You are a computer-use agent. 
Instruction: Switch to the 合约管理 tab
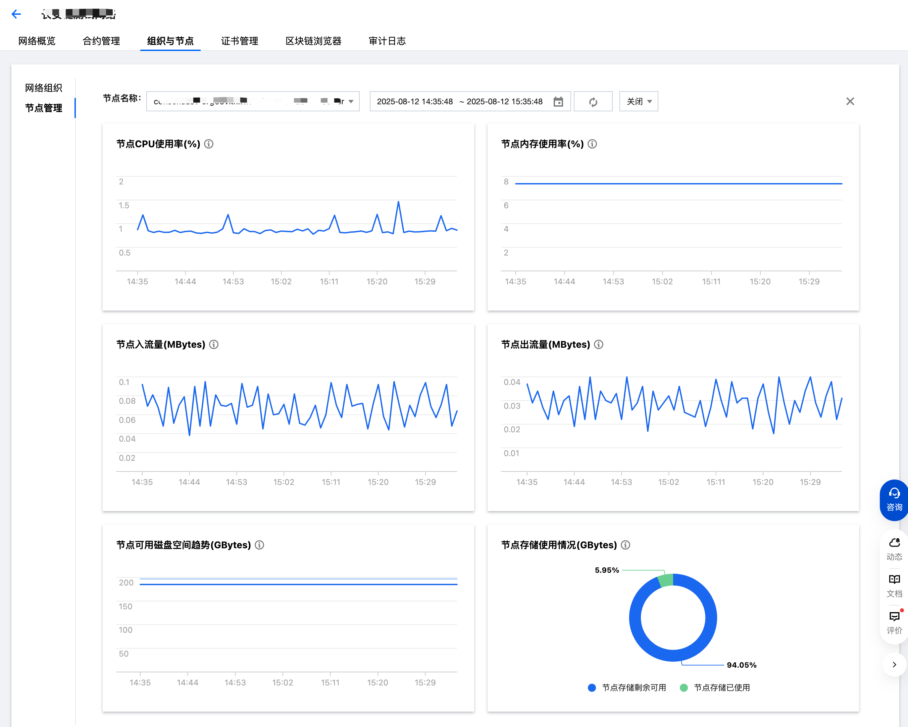[101, 41]
